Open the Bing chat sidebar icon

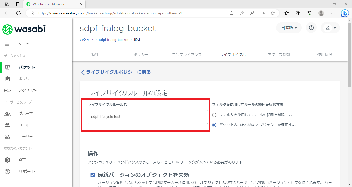click(345, 13)
